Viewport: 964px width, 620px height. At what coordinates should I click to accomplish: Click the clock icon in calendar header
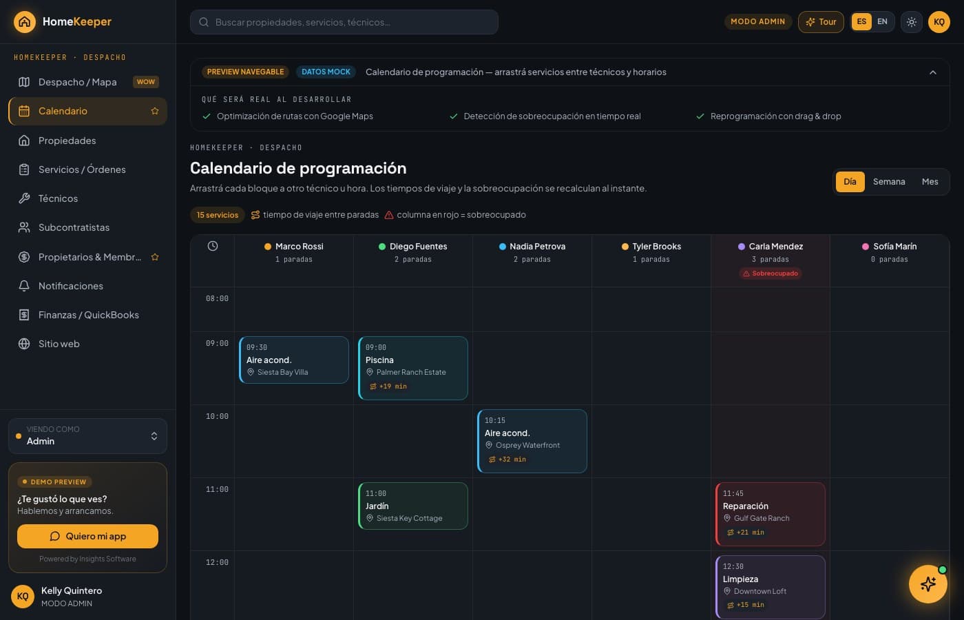pos(213,246)
